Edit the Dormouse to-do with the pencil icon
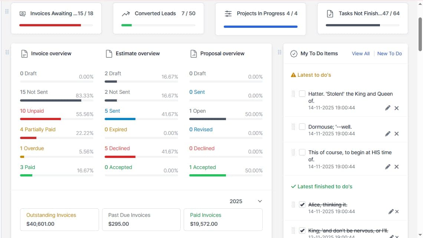The image size is (423, 238). (x=387, y=133)
